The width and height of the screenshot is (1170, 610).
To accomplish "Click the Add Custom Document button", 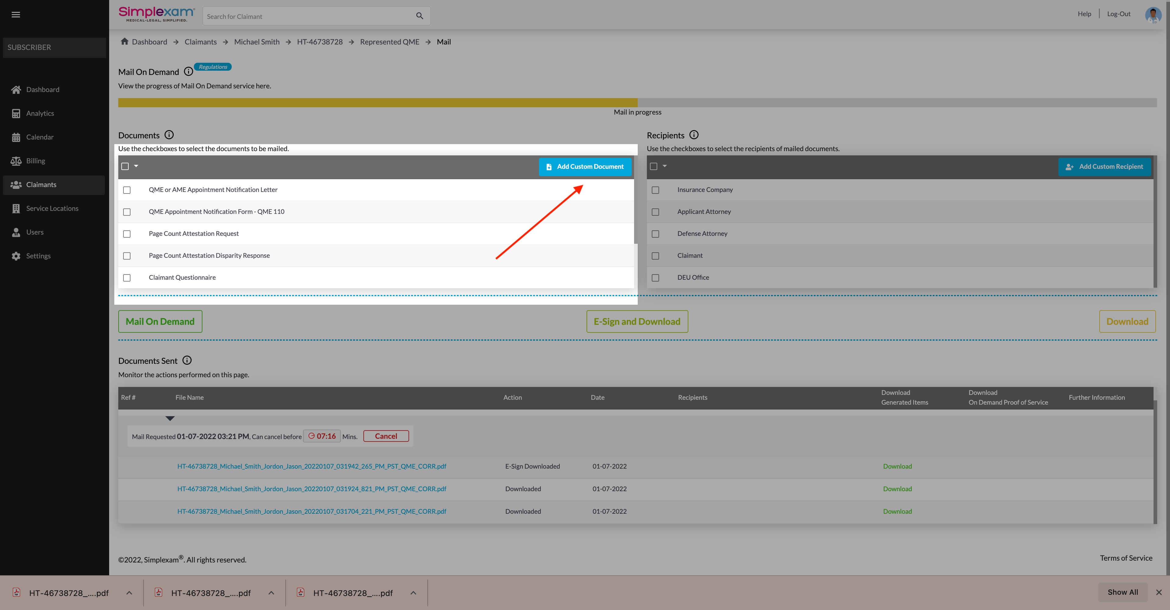I will (x=585, y=167).
